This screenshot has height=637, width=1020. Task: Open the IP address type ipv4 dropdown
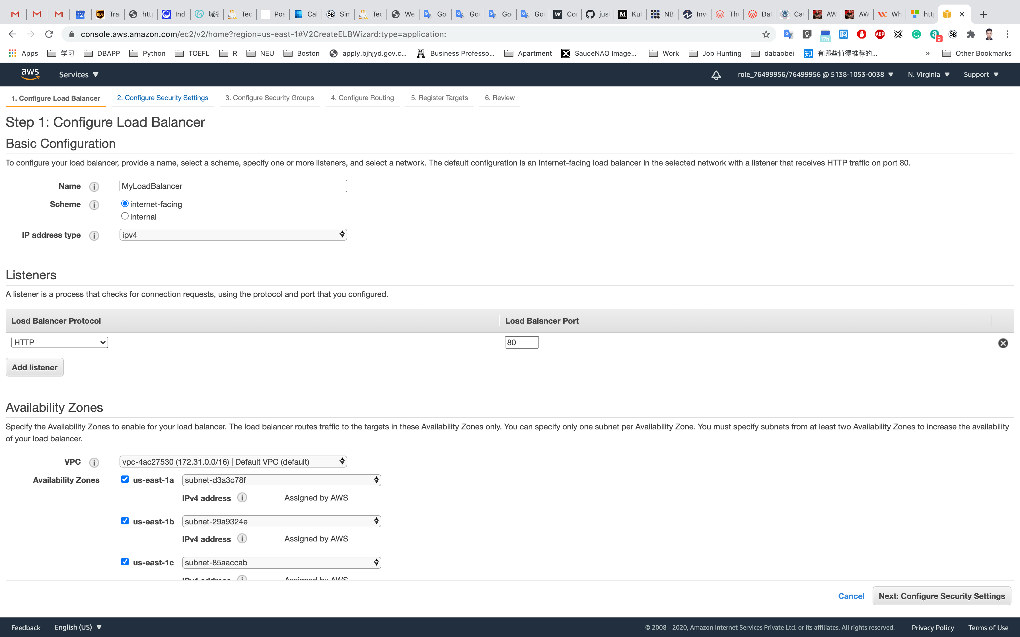[x=233, y=235]
